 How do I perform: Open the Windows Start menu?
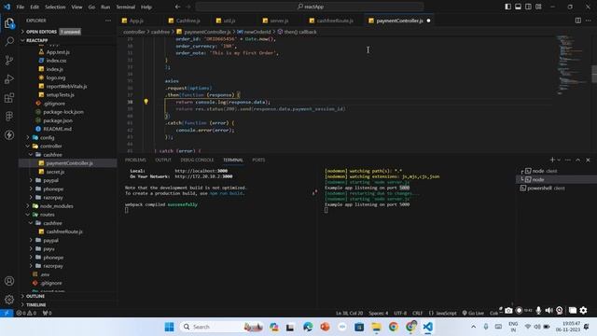169,327
